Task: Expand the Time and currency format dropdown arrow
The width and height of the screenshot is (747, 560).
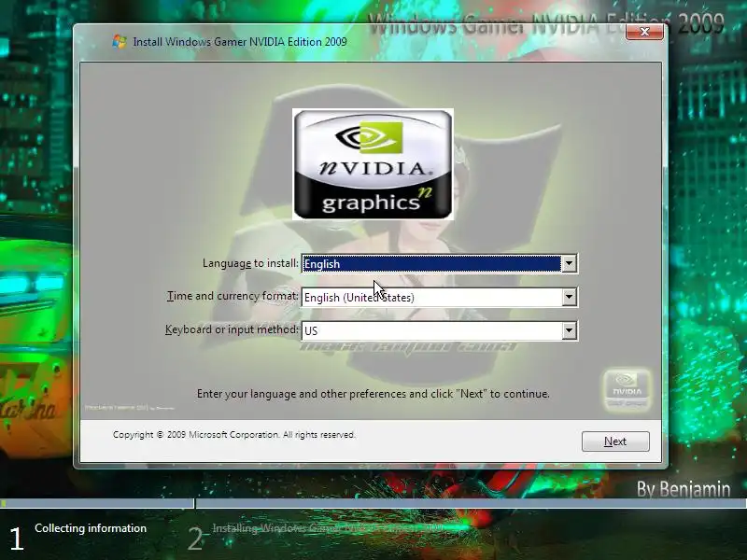Action: pyautogui.click(x=569, y=297)
